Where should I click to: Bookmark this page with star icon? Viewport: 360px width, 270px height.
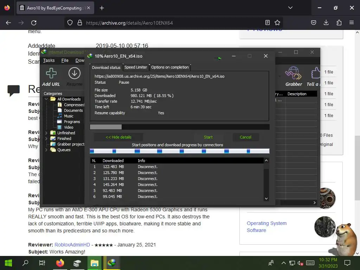(x=277, y=22)
